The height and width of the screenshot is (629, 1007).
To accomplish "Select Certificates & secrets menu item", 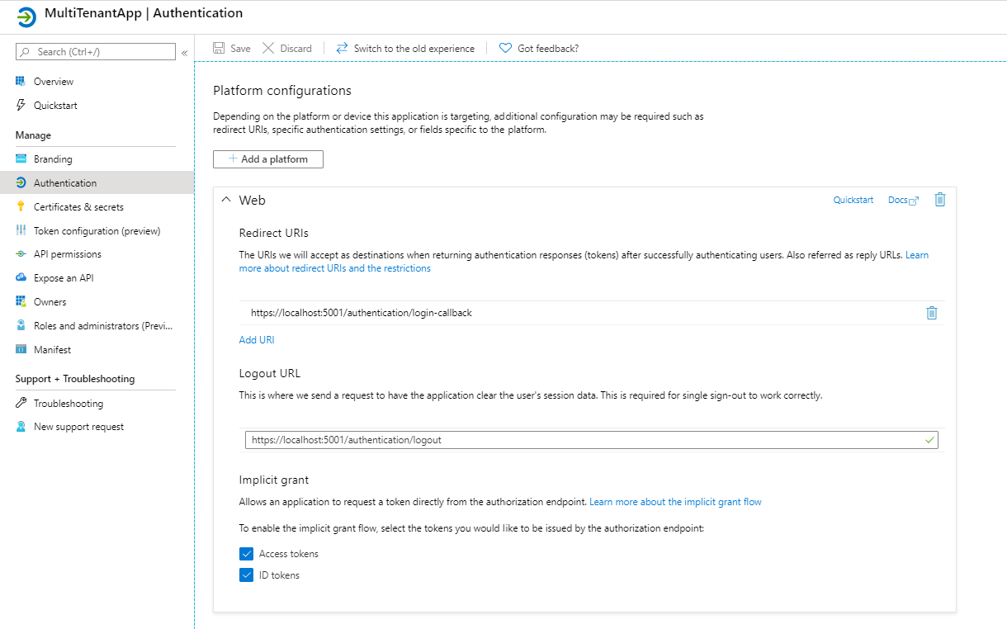I will click(x=78, y=207).
